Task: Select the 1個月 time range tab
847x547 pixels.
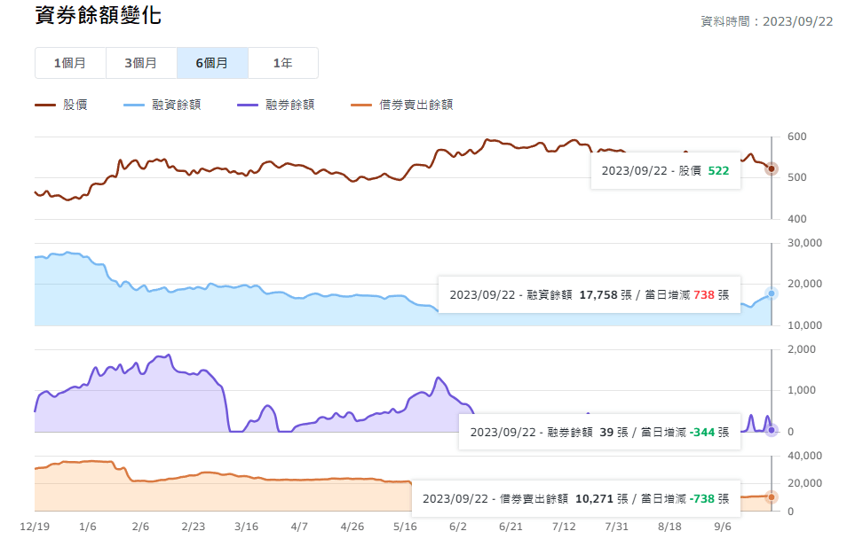Action: point(70,63)
